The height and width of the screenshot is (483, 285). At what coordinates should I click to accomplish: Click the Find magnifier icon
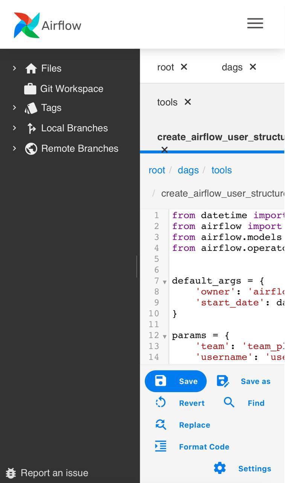coord(229,403)
